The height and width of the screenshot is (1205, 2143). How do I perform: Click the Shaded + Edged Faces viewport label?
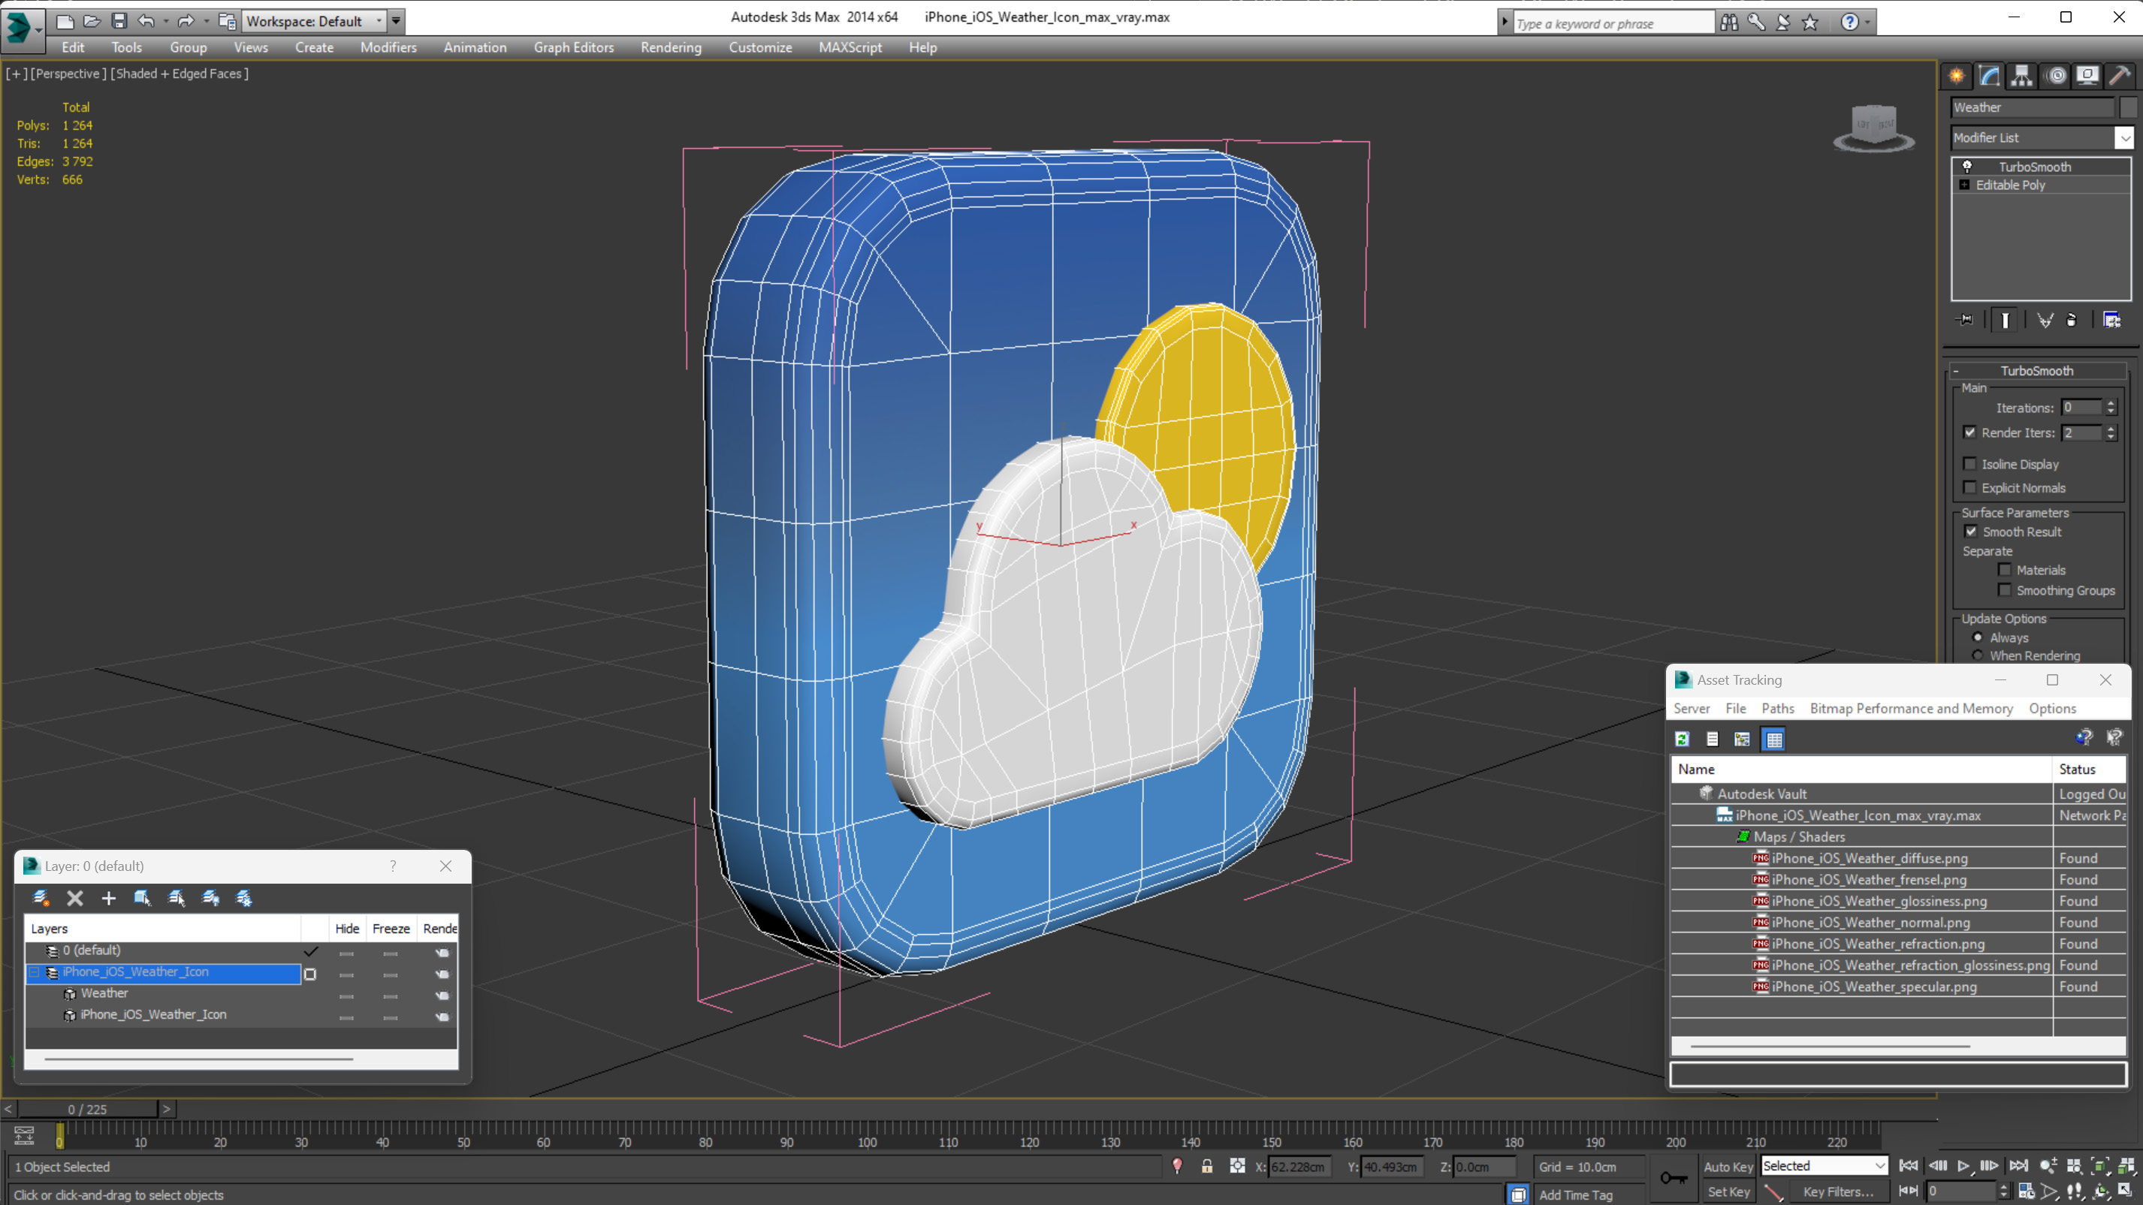pyautogui.click(x=180, y=73)
